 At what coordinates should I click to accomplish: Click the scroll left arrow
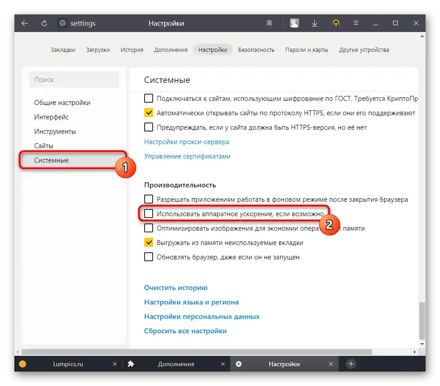point(18,352)
